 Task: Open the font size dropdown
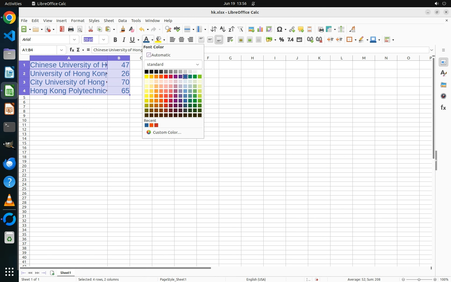coord(104,40)
